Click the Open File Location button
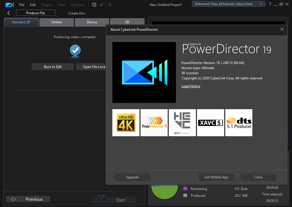 click(x=91, y=67)
